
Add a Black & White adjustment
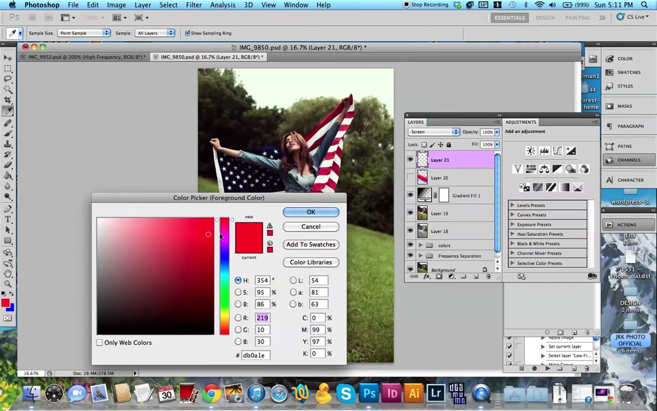click(x=557, y=169)
